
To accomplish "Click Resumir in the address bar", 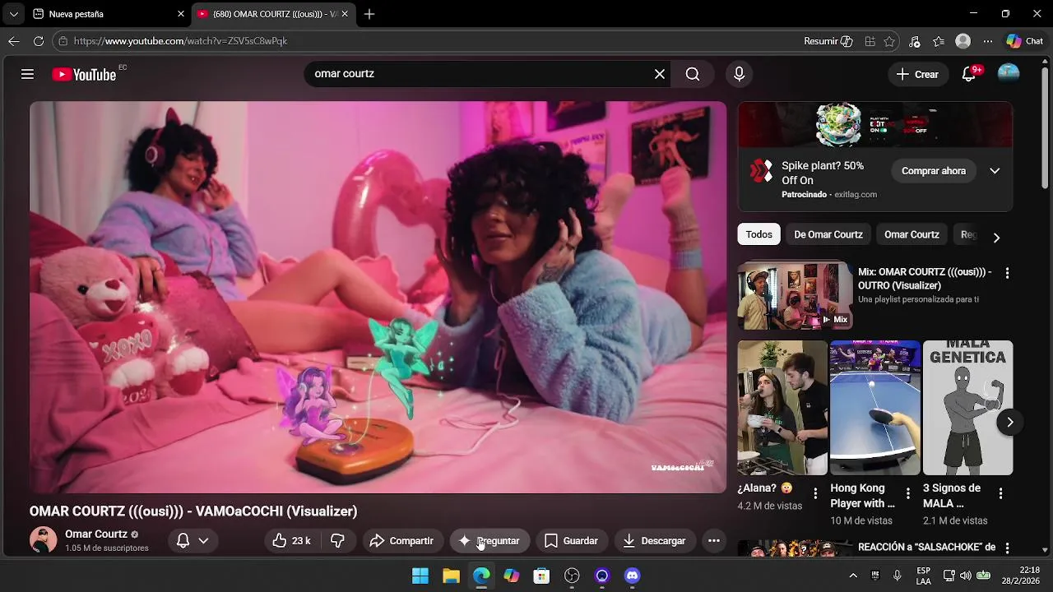I will [828, 41].
